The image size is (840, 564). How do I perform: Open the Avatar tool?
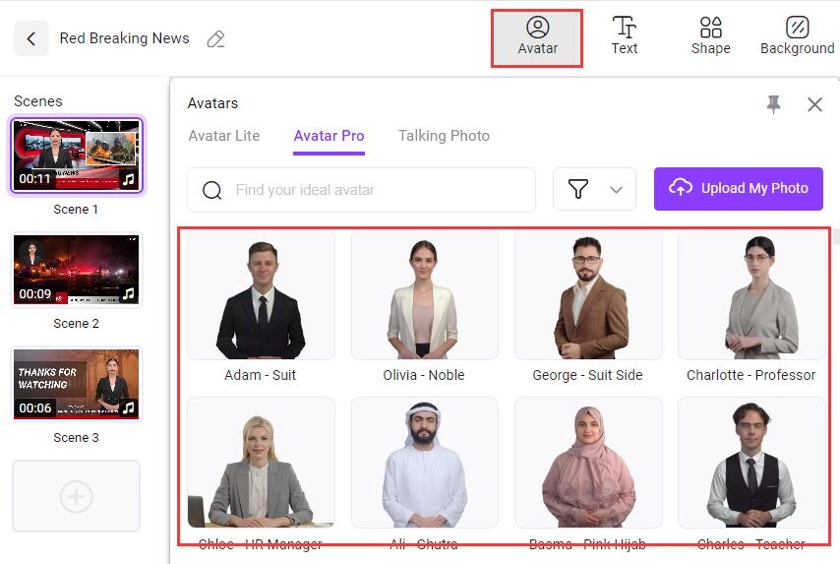[x=537, y=36]
